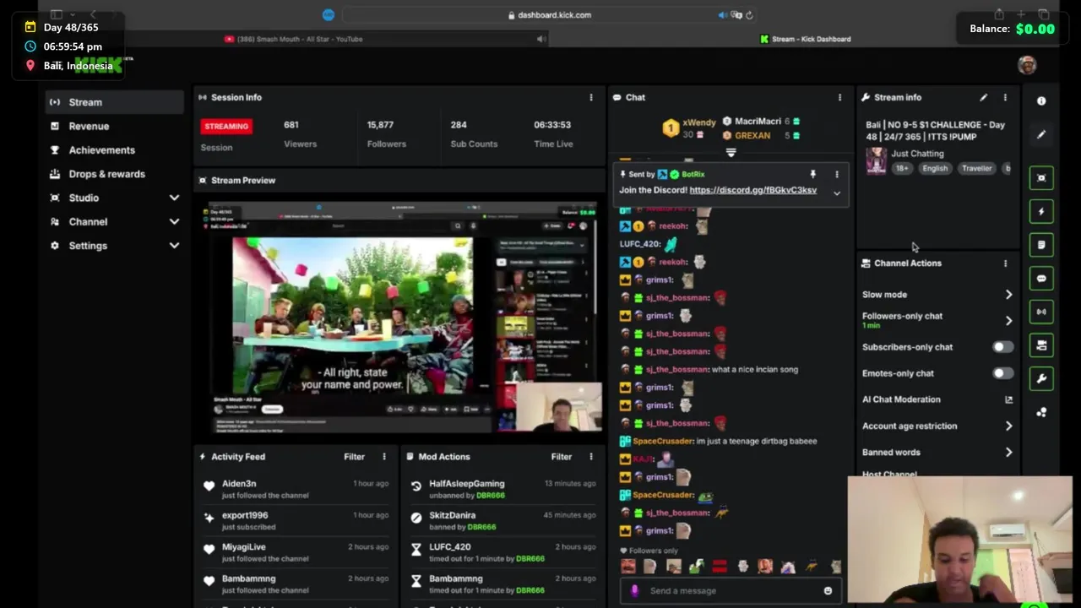Click the info icon in right toolbar
1081x608 pixels.
pos(1041,101)
